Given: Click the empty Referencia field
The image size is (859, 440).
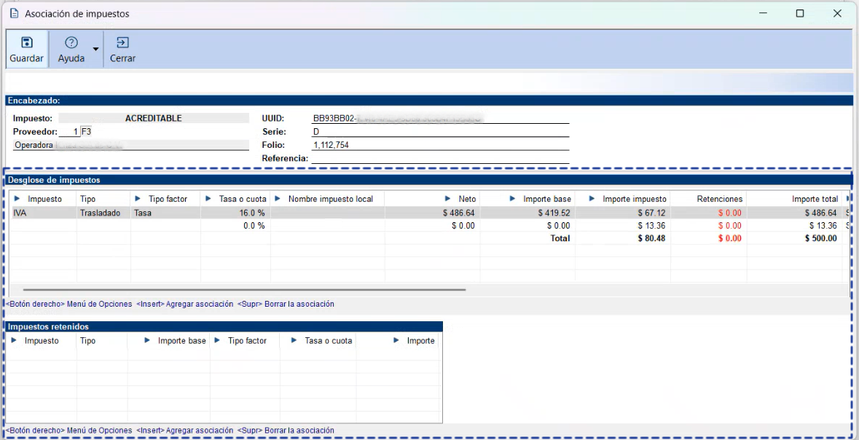Looking at the screenshot, I should [x=439, y=158].
